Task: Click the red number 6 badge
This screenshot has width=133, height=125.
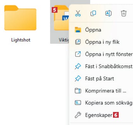Action: point(116,115)
